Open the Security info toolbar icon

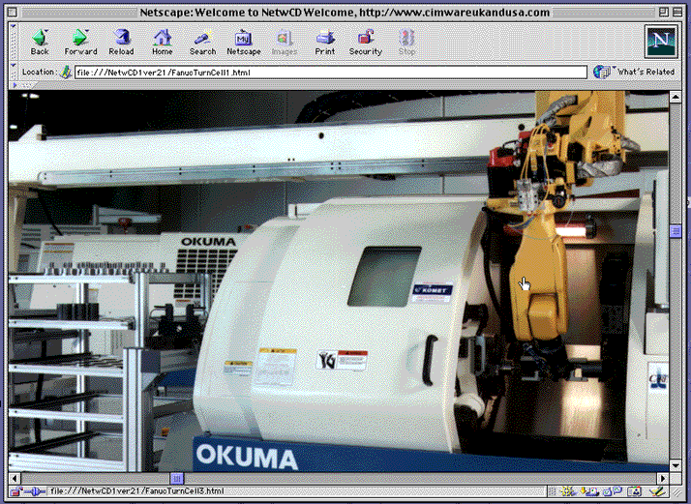pos(365,42)
